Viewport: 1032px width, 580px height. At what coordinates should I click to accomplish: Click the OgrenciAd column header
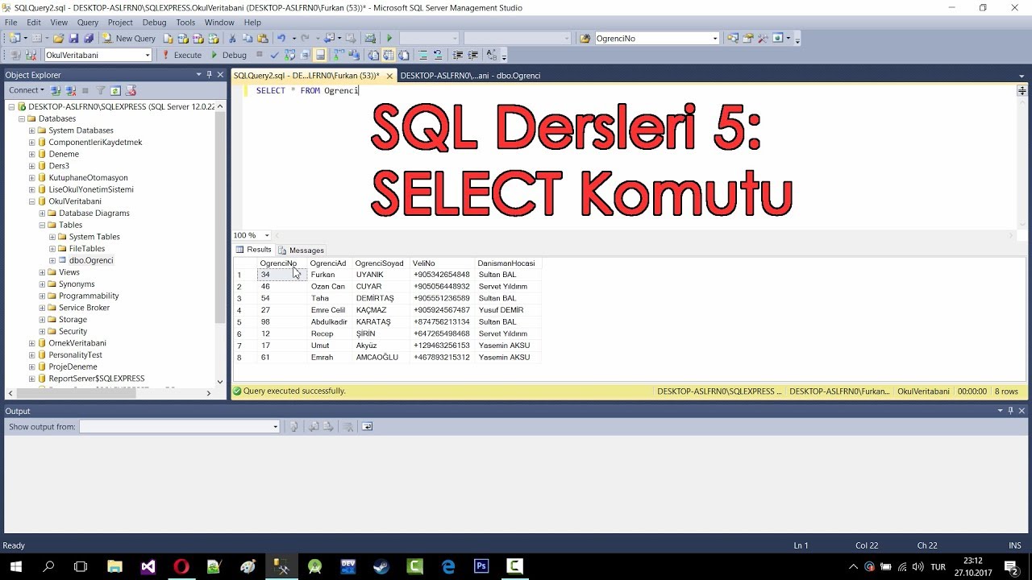[328, 263]
